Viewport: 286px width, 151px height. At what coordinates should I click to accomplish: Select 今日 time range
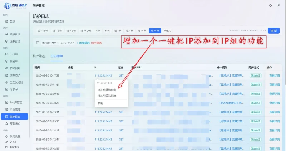(98, 31)
